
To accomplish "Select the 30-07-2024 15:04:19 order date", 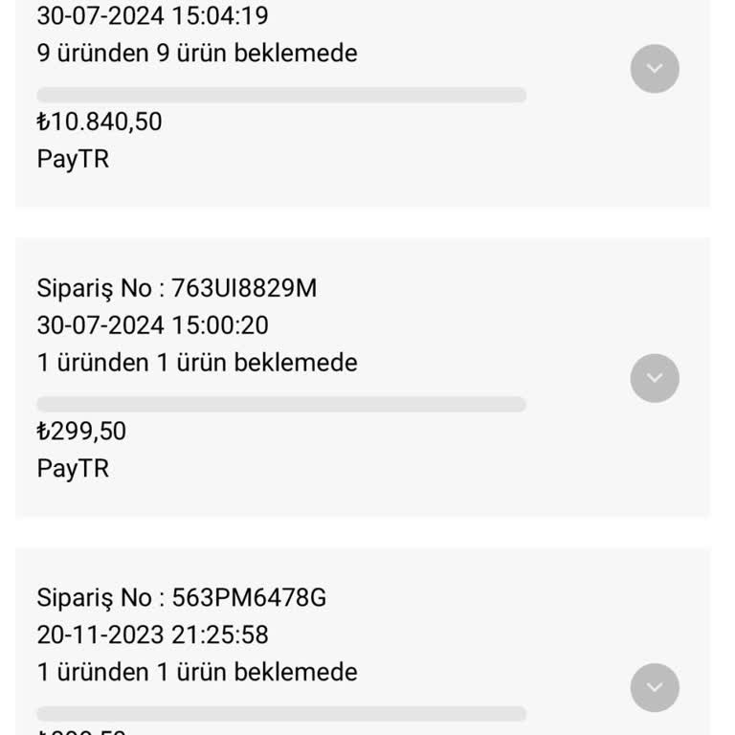I will [x=152, y=16].
